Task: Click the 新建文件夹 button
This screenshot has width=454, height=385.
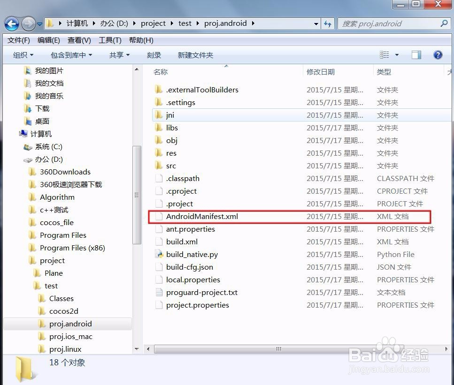Action: (195, 55)
